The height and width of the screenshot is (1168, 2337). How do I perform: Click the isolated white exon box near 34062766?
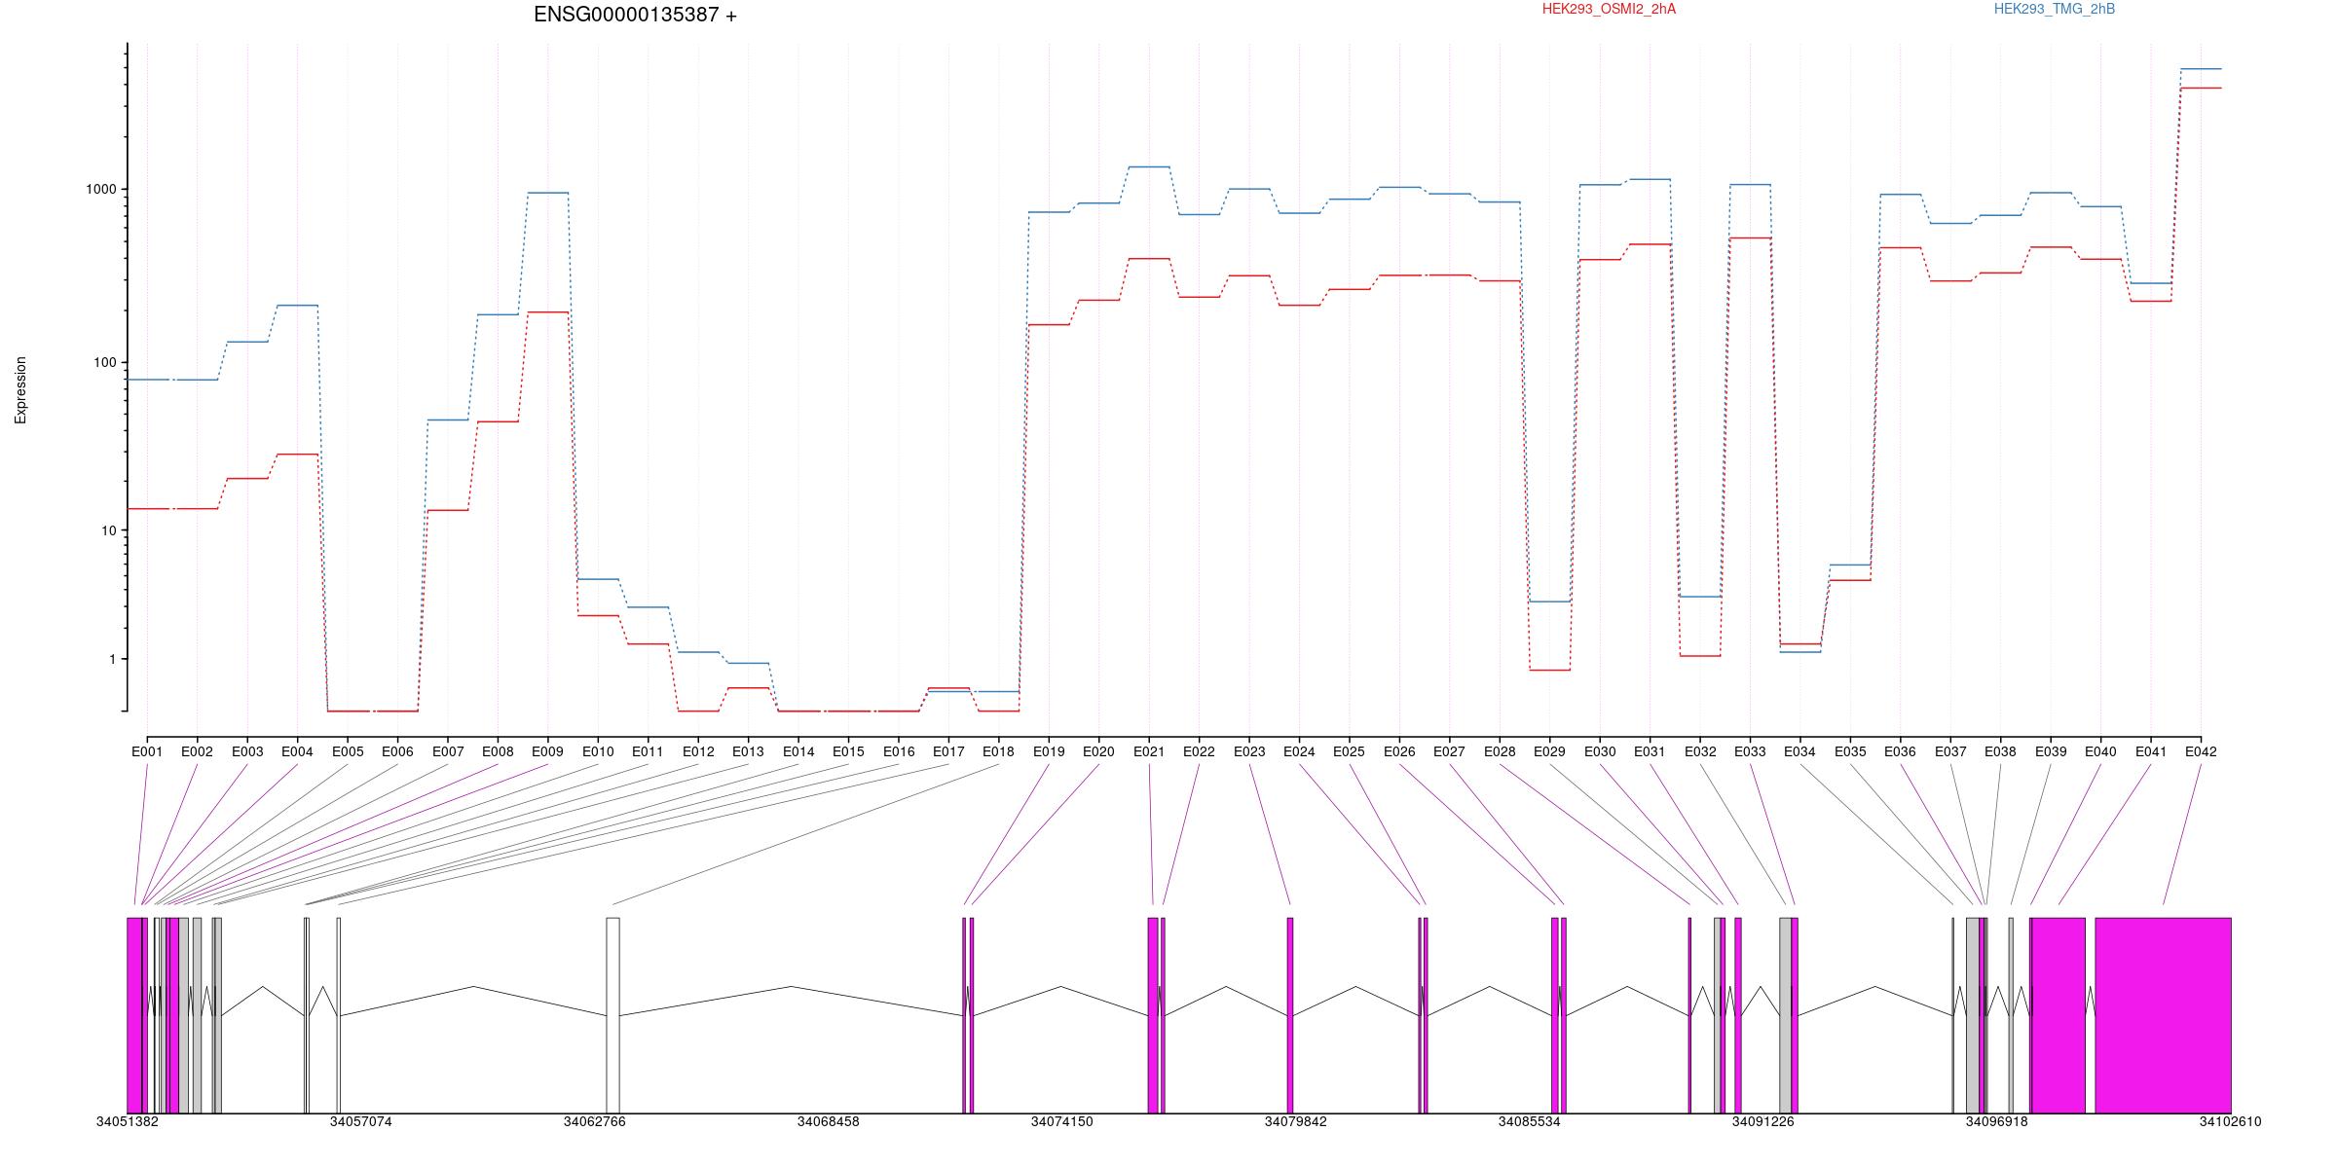coord(612,1015)
